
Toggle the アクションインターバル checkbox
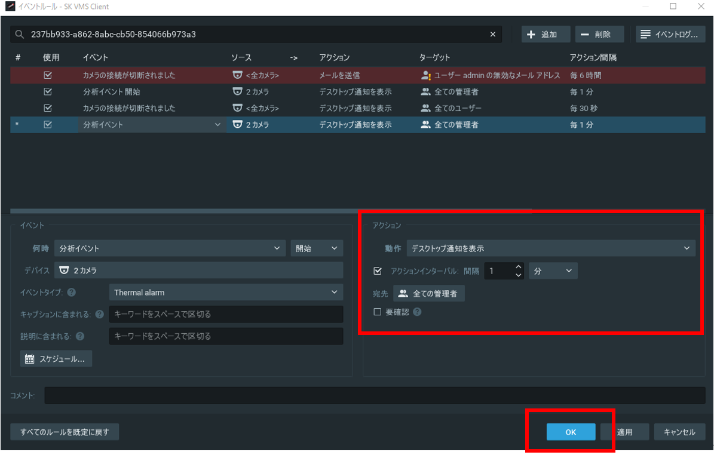click(378, 270)
